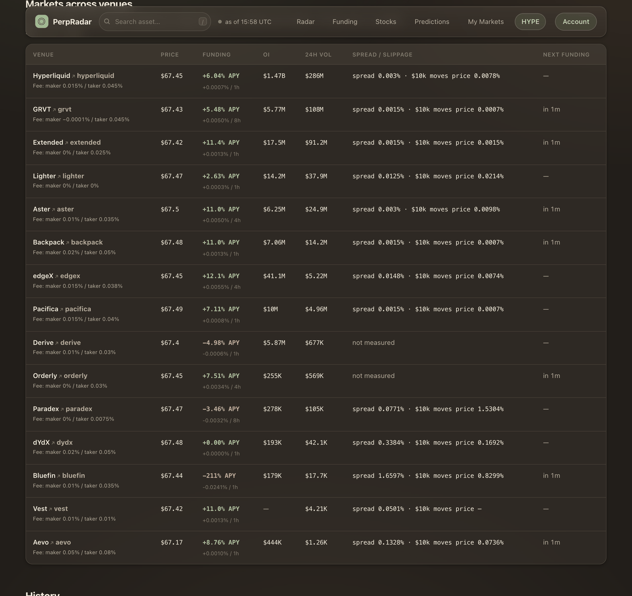Open the Predictions tab

click(432, 22)
